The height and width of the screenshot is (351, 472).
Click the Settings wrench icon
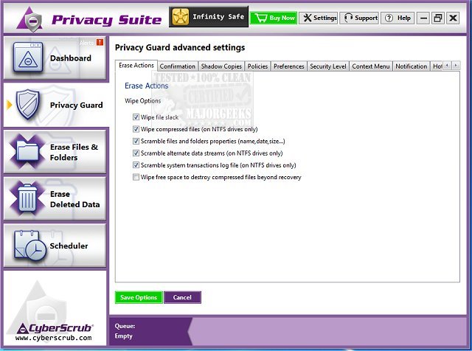pos(307,18)
